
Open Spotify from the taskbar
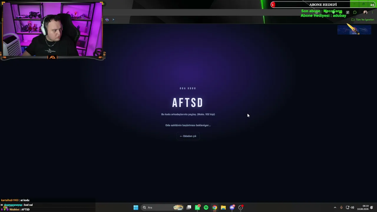tap(206, 208)
